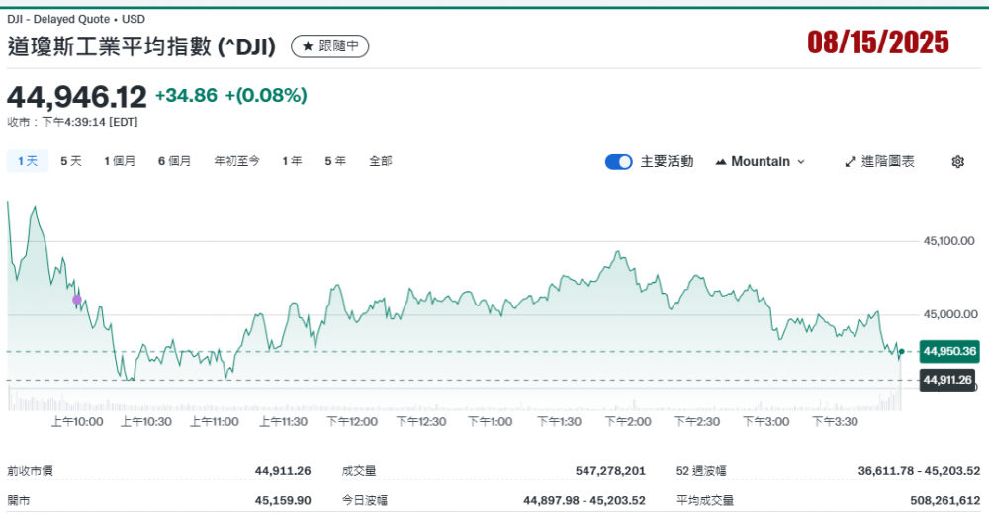The width and height of the screenshot is (989, 523).
Task: Click the Mountain chart type icon
Action: [720, 162]
